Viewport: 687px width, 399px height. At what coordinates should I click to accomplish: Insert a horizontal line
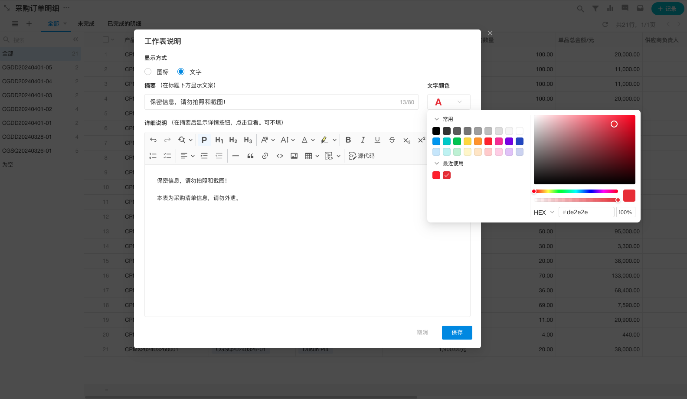pos(236,156)
